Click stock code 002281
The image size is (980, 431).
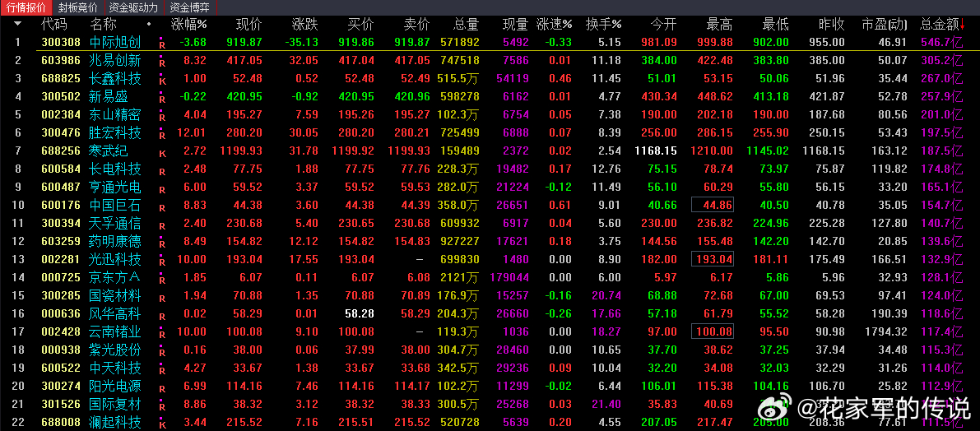(x=61, y=259)
